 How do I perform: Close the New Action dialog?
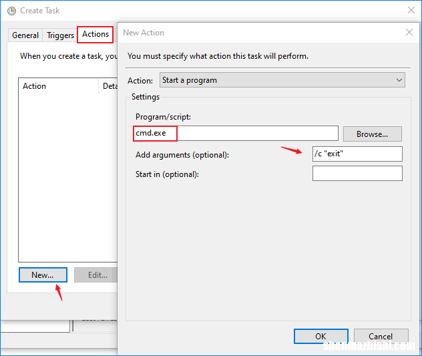coord(409,32)
